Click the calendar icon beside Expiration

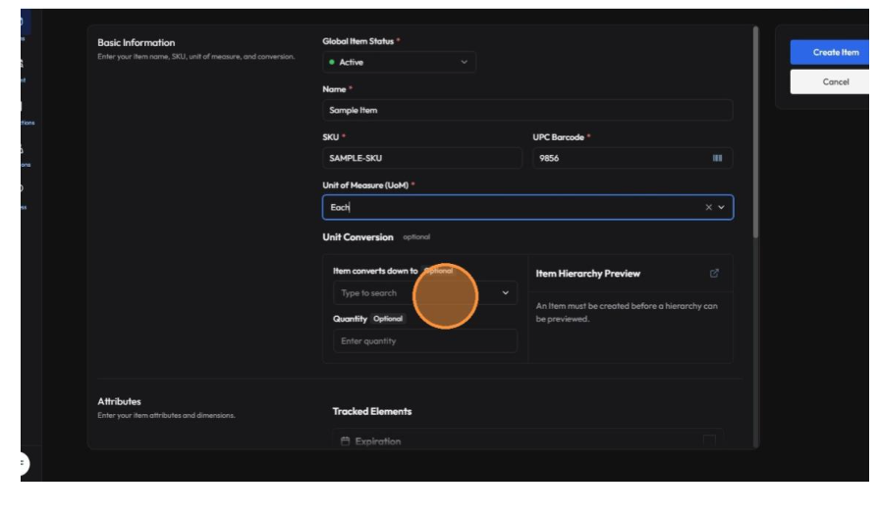tap(345, 441)
